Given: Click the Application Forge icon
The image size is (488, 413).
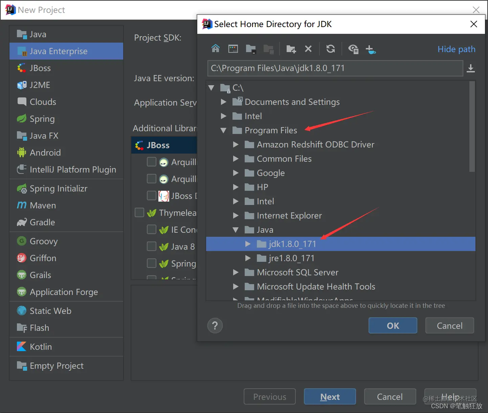Looking at the screenshot, I should [x=22, y=292].
